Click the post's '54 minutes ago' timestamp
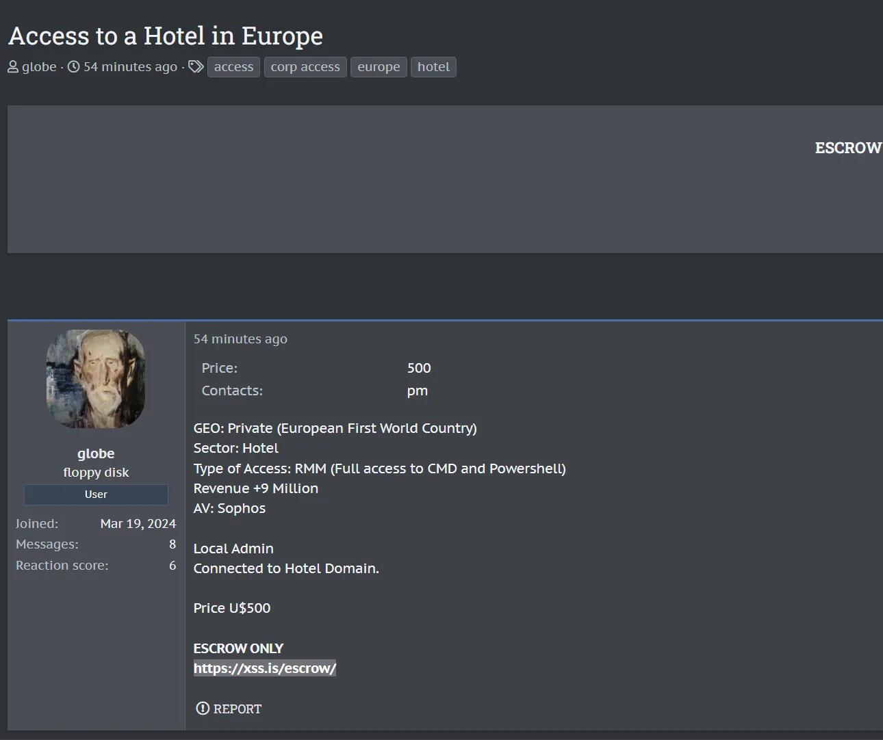Image resolution: width=883 pixels, height=740 pixels. (x=240, y=339)
